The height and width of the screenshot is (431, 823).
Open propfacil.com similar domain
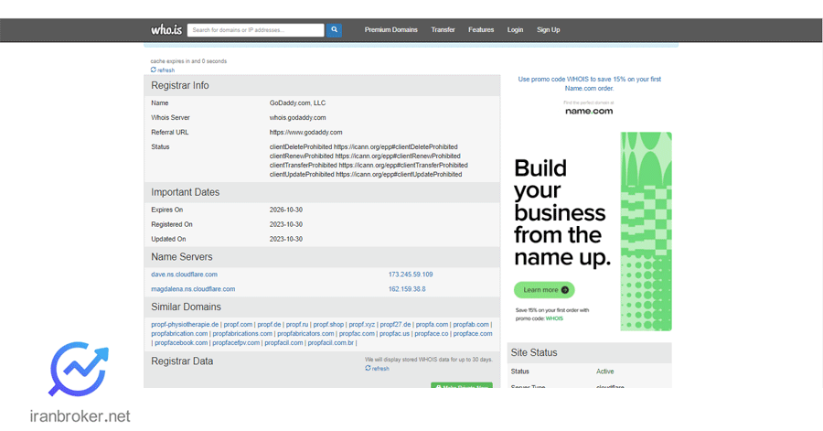pyautogui.click(x=283, y=343)
